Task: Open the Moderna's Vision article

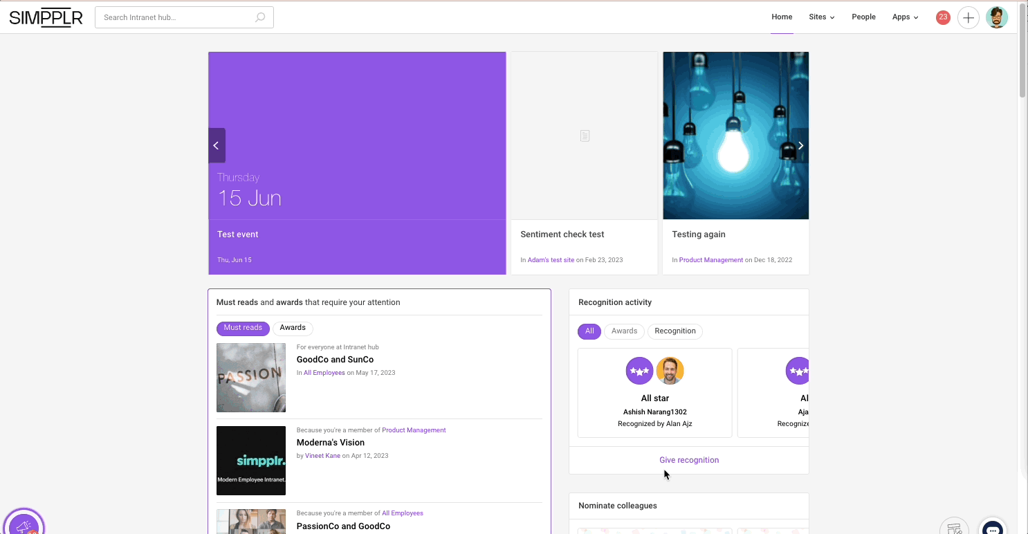Action: pyautogui.click(x=331, y=443)
